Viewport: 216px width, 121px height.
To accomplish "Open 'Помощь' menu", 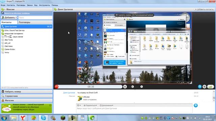I will (x=55, y=5).
